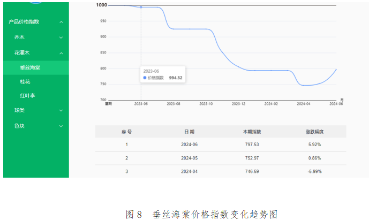Screen dimensions: 369x221
Task: Click the 2024-06 date cell
Action: click(189, 144)
